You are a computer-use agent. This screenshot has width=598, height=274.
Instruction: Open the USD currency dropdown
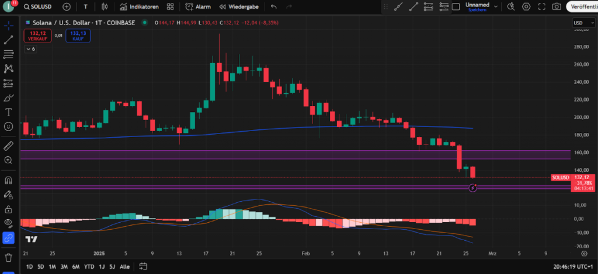[x=580, y=23]
